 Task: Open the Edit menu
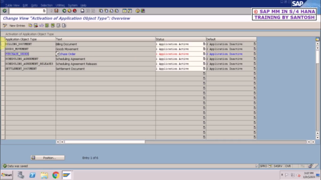[x=25, y=5]
